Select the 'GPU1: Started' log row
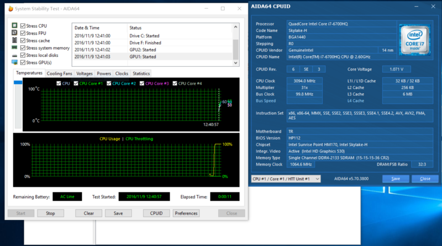Viewport: 442px width, 246px height. coord(152,57)
